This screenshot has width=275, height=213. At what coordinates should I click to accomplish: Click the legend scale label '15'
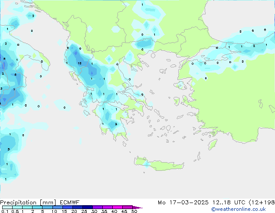[x=64, y=211]
